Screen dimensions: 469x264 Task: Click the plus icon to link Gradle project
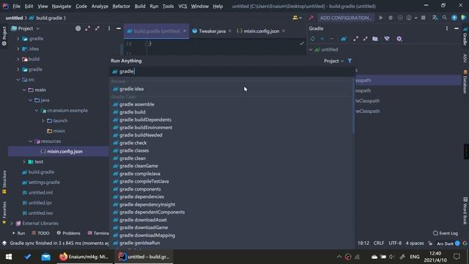pyautogui.click(x=322, y=39)
